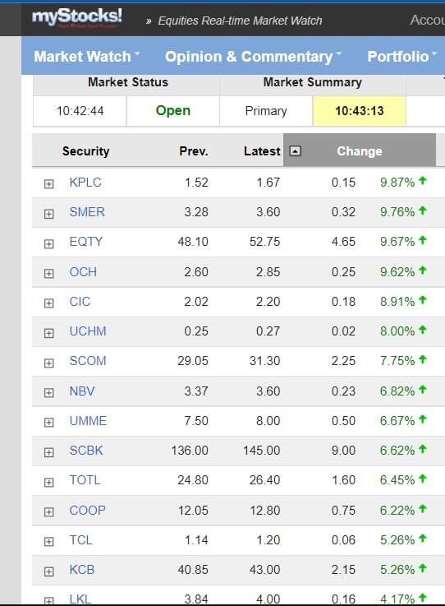Image resolution: width=445 pixels, height=606 pixels.
Task: Open the Portfolio dropdown menu
Action: [401, 57]
